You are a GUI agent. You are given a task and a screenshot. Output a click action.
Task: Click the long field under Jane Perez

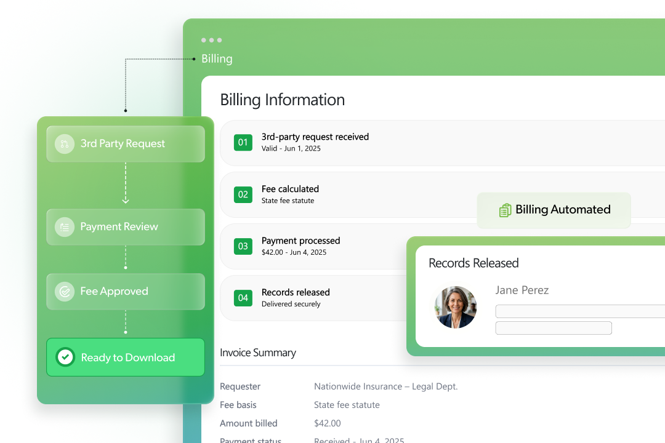580,311
